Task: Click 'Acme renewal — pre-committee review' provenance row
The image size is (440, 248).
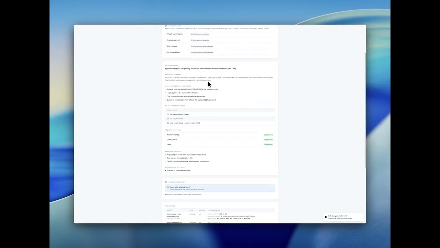Action: pos(220,216)
